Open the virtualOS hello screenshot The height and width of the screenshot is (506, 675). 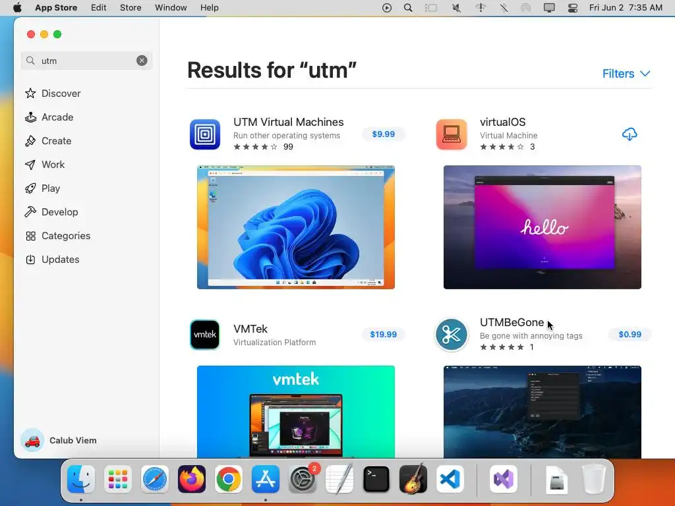tap(543, 227)
